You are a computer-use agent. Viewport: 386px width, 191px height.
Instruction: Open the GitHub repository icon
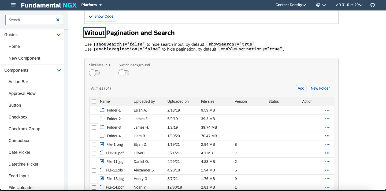373,5
